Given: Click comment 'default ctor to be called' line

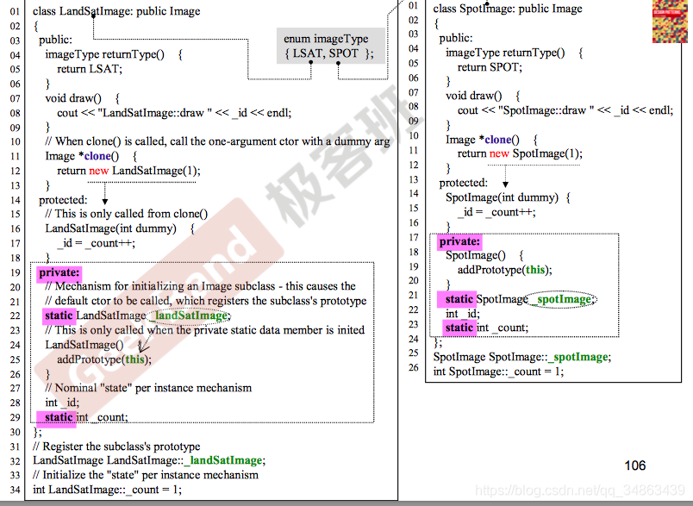Looking at the screenshot, I should (x=206, y=301).
